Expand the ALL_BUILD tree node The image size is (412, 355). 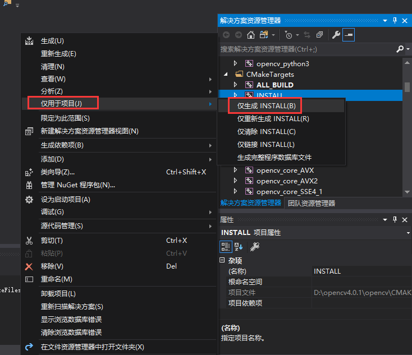click(x=235, y=85)
